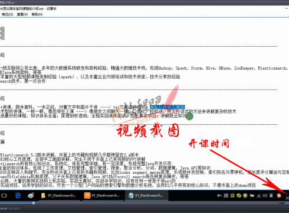Open the 帮助(H) menu in Notepad

click(37, 14)
